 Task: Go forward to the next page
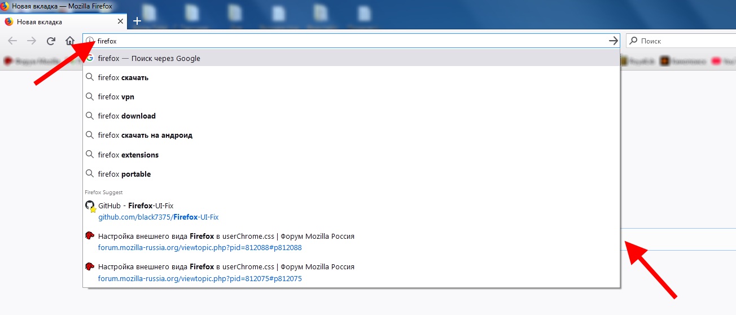click(32, 41)
